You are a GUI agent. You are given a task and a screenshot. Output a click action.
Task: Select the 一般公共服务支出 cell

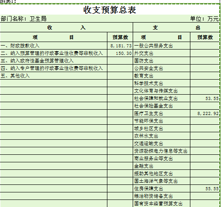(162, 46)
